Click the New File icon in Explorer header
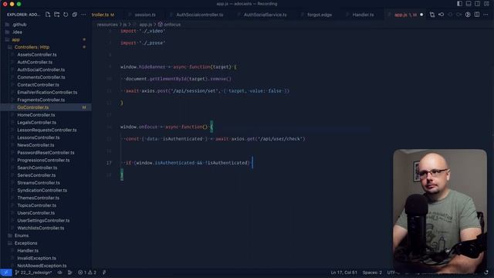The width and height of the screenshot is (494, 278). coord(48,15)
